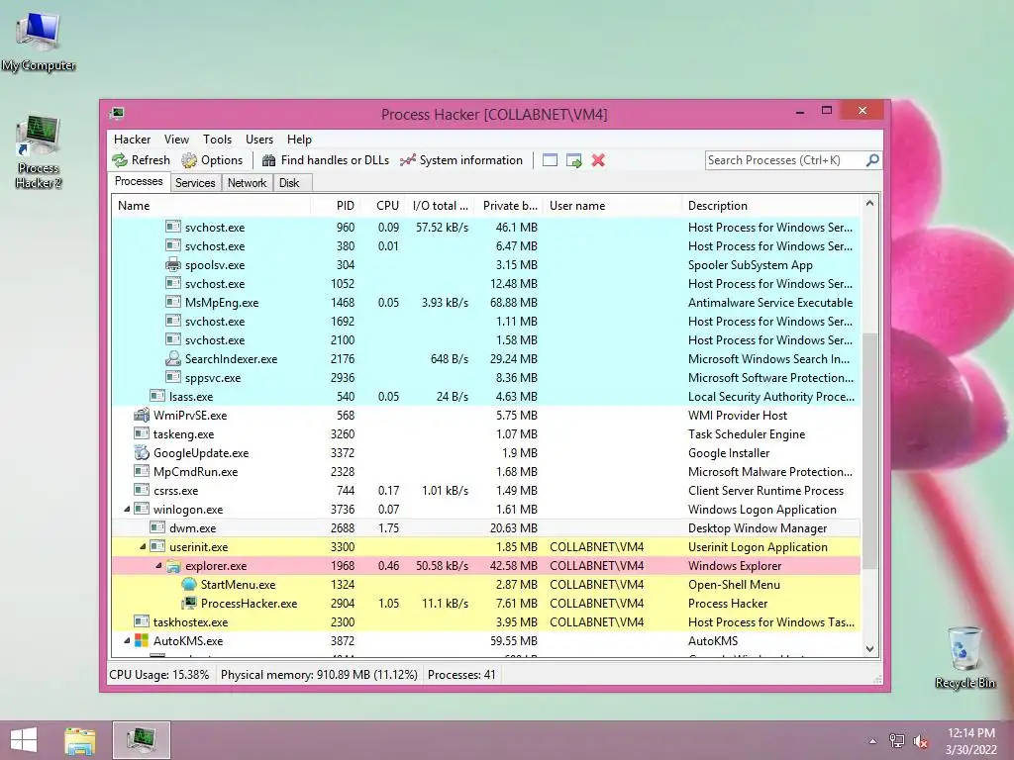Click the search magnifier icon

(x=872, y=159)
